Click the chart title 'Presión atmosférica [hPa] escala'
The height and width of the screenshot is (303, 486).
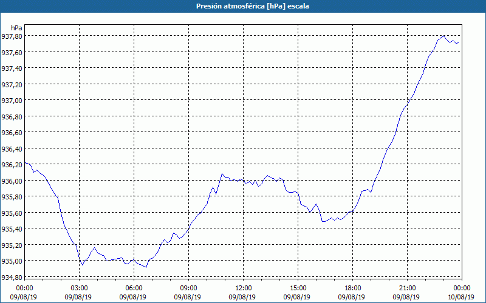point(253,6)
